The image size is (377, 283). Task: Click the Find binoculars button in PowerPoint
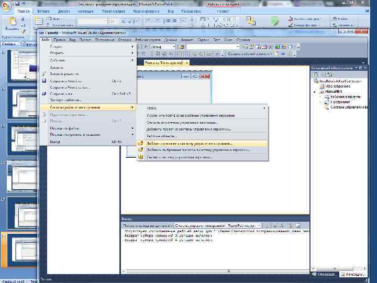point(340,18)
